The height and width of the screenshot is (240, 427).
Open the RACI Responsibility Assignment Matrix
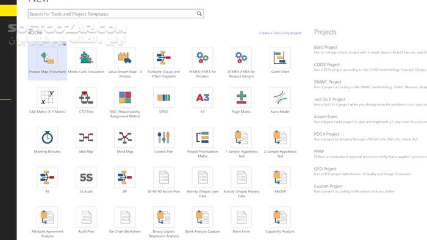click(125, 97)
